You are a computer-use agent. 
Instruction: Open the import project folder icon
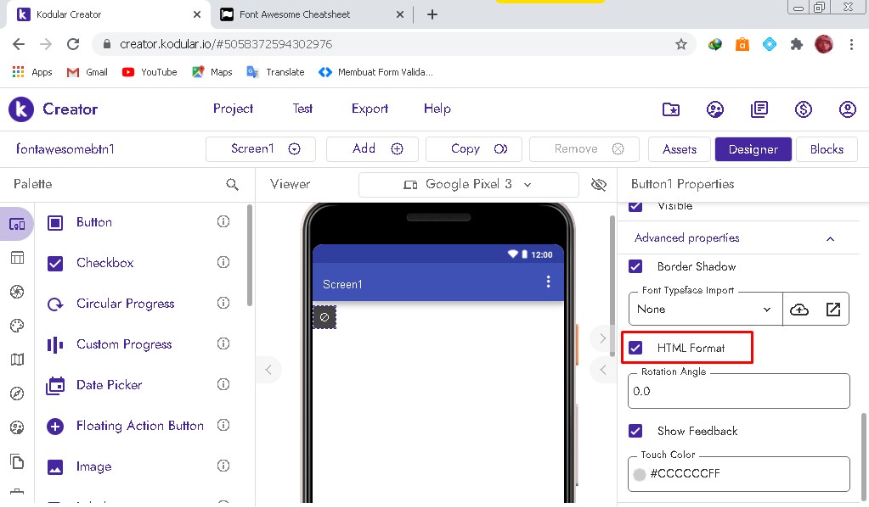[x=670, y=109]
